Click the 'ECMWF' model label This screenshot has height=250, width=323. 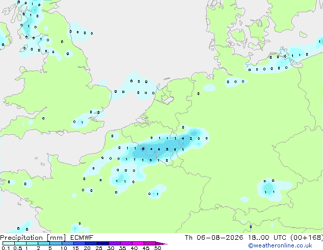(82, 238)
